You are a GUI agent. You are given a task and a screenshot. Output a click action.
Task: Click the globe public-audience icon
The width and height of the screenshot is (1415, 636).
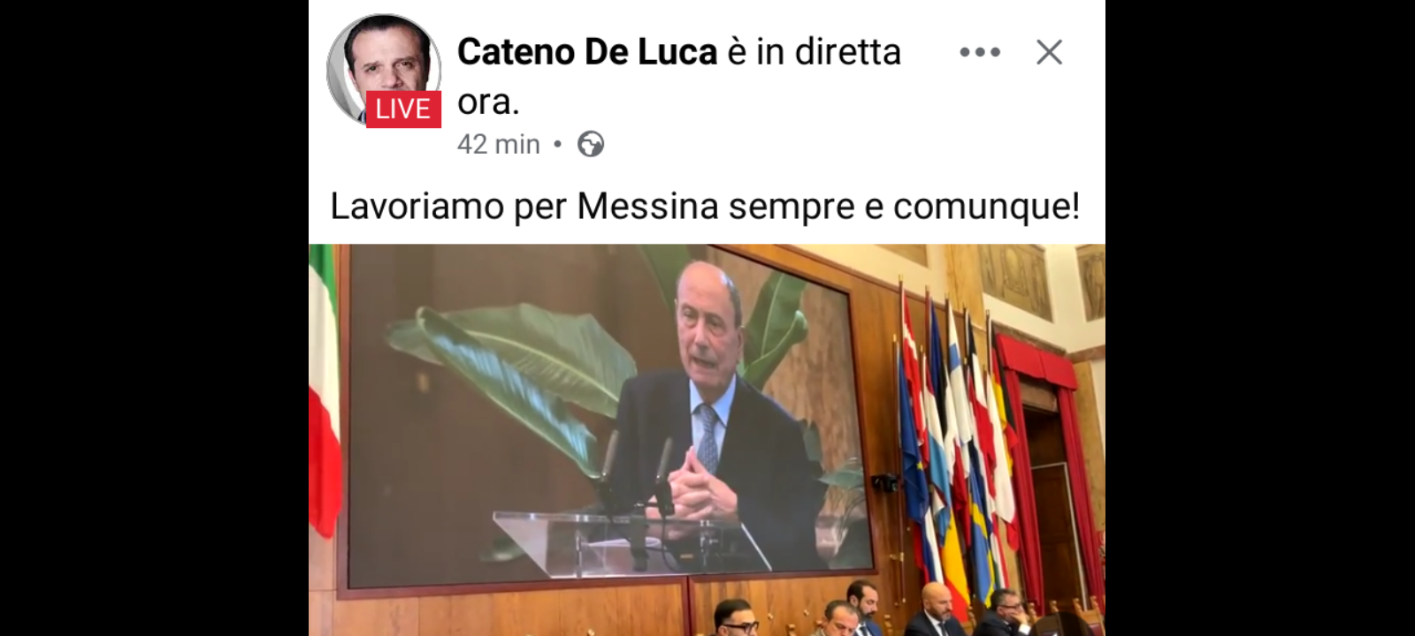[x=591, y=144]
